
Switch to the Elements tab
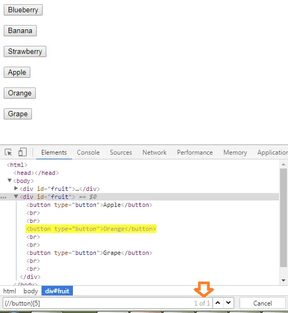(54, 153)
